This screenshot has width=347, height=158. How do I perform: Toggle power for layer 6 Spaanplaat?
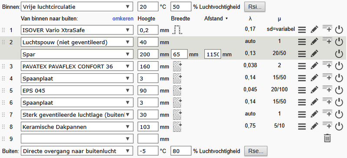click(339, 102)
